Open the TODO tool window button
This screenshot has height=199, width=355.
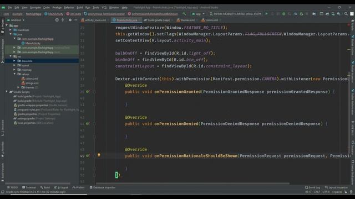click(x=12, y=187)
